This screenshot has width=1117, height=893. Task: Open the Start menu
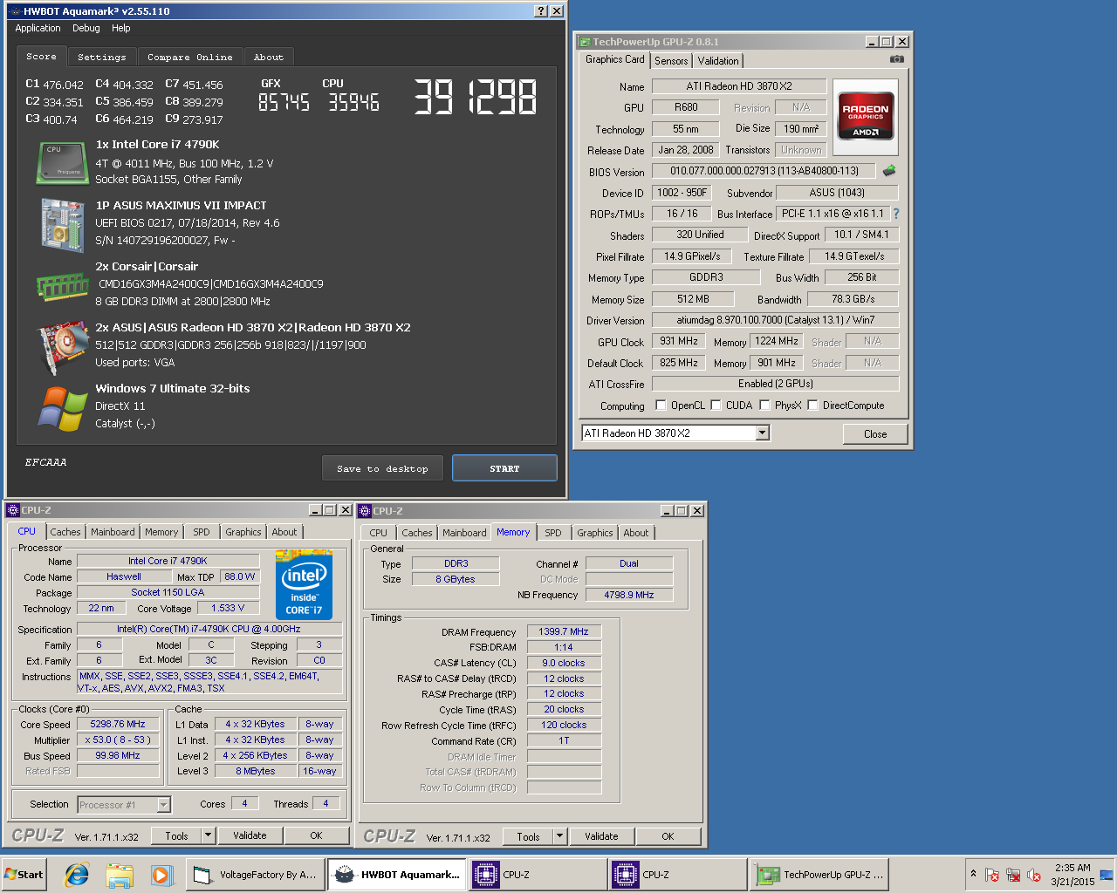24,875
